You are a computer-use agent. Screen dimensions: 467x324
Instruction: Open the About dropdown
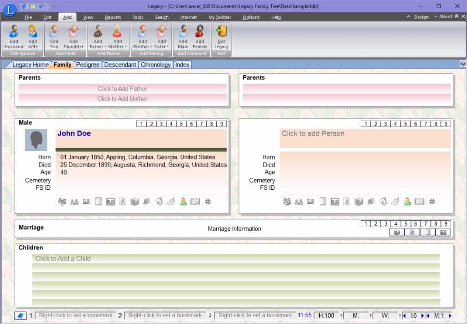[443, 17]
